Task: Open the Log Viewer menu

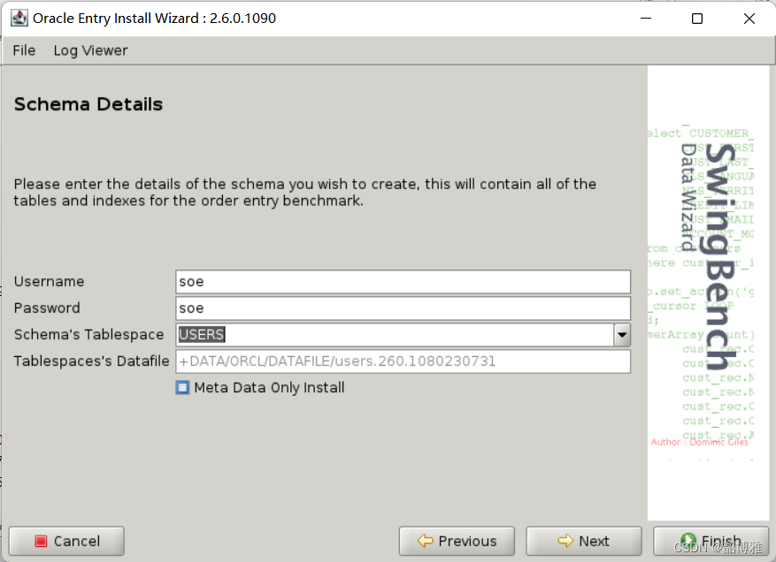Action: tap(89, 50)
